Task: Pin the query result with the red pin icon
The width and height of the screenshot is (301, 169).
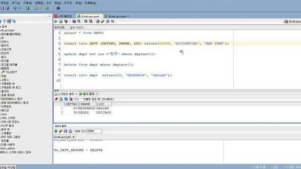Action: tap(56, 99)
